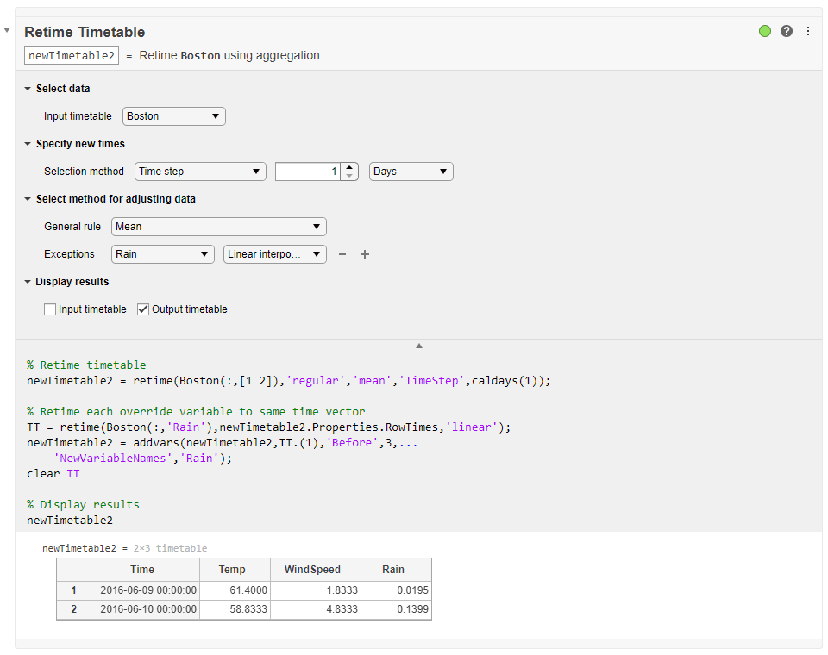This screenshot has height=655, width=828.
Task: Add a new exception with plus icon
Action: click(365, 254)
